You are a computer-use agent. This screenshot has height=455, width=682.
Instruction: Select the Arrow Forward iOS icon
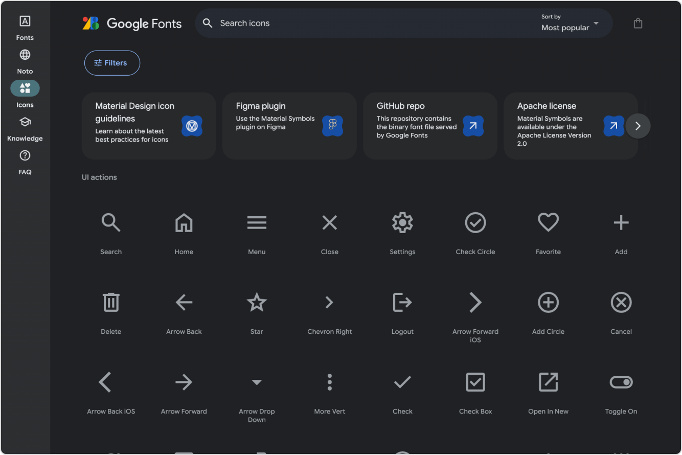point(475,303)
